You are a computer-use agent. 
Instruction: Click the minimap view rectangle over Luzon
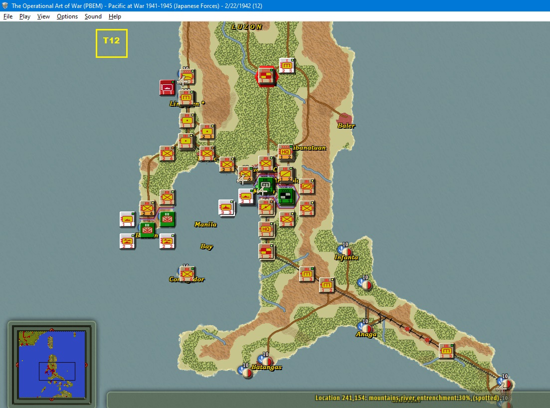tap(57, 371)
